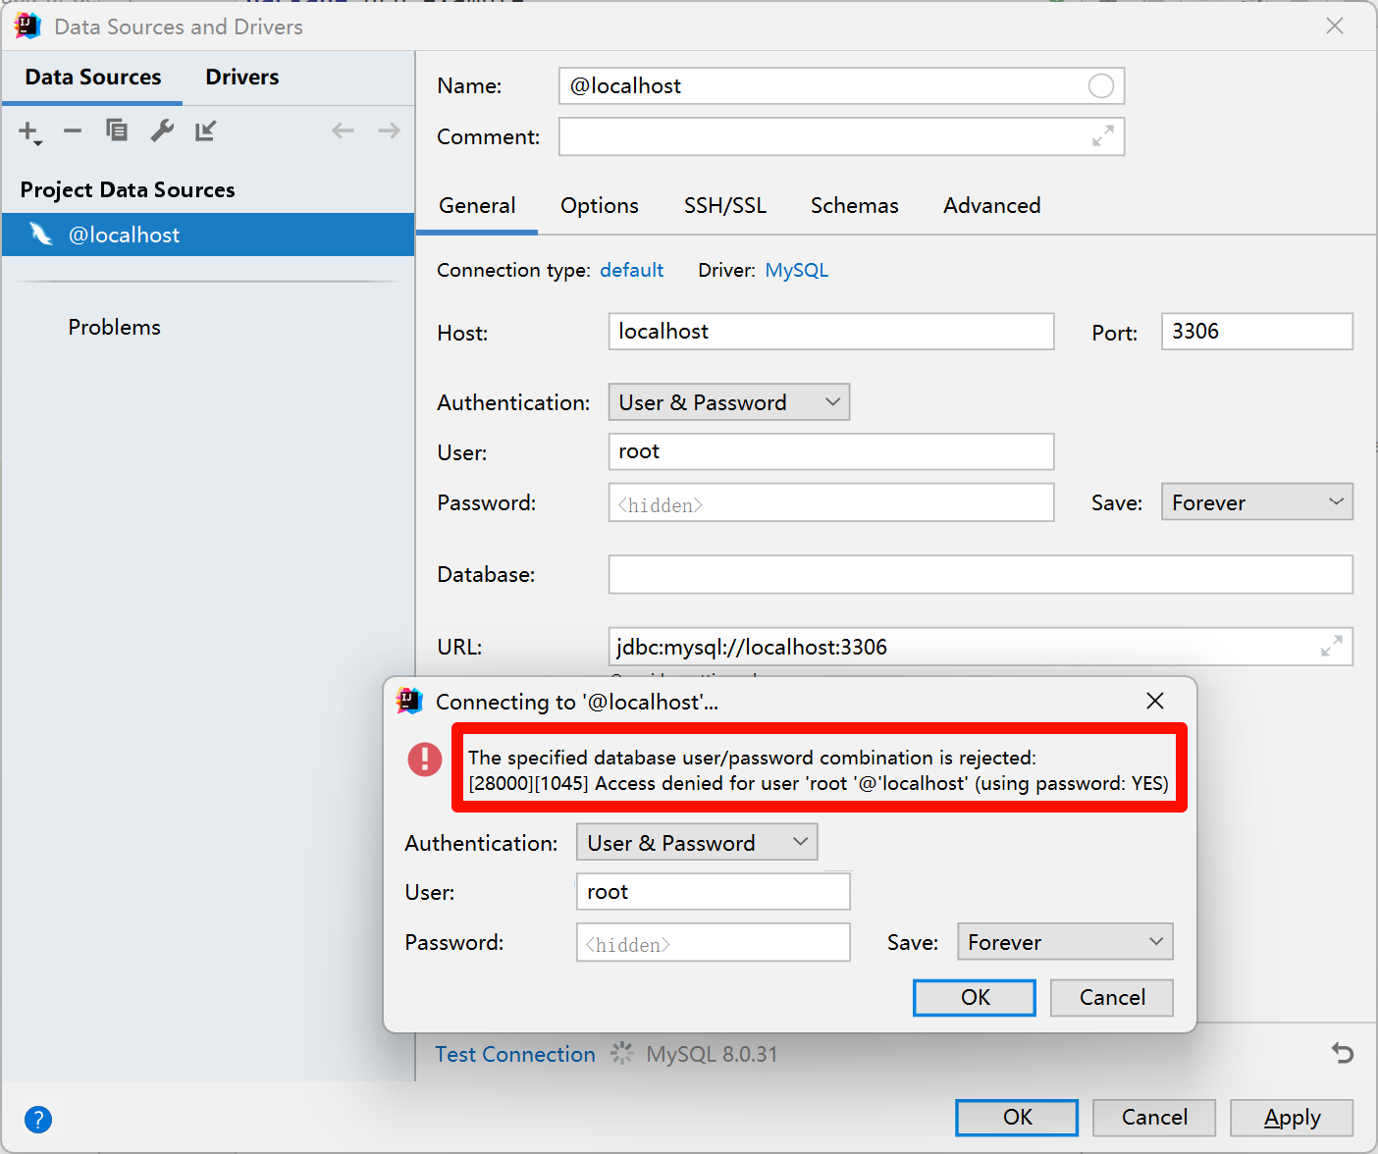This screenshot has height=1154, width=1378.
Task: Close the Connecting to '@localhost' dialog
Action: (1155, 701)
